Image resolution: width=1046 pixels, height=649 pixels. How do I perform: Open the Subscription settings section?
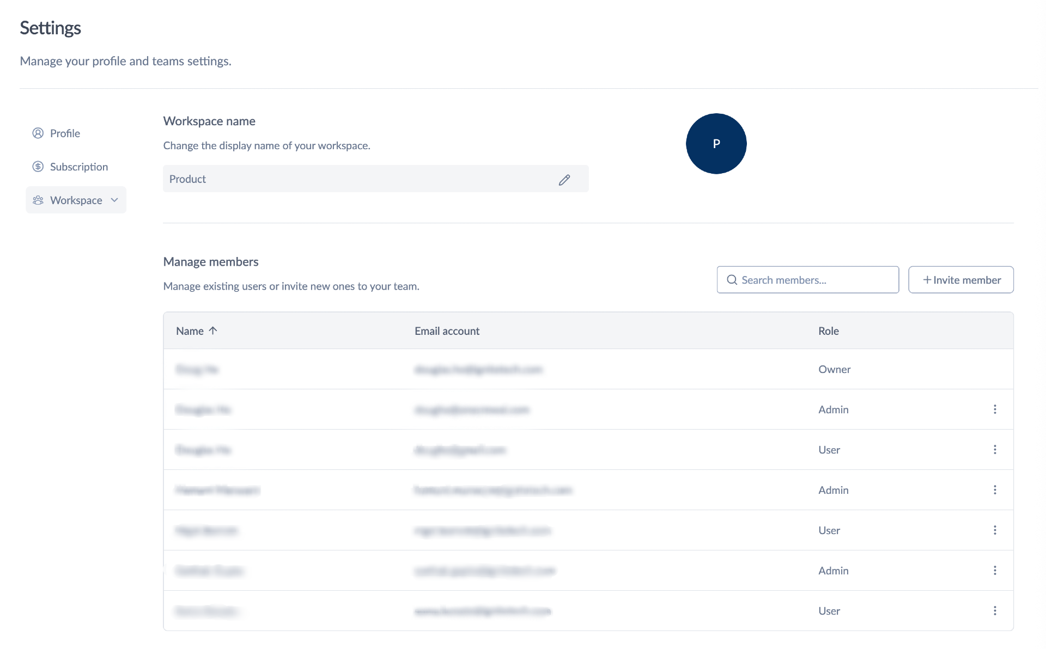(70, 167)
